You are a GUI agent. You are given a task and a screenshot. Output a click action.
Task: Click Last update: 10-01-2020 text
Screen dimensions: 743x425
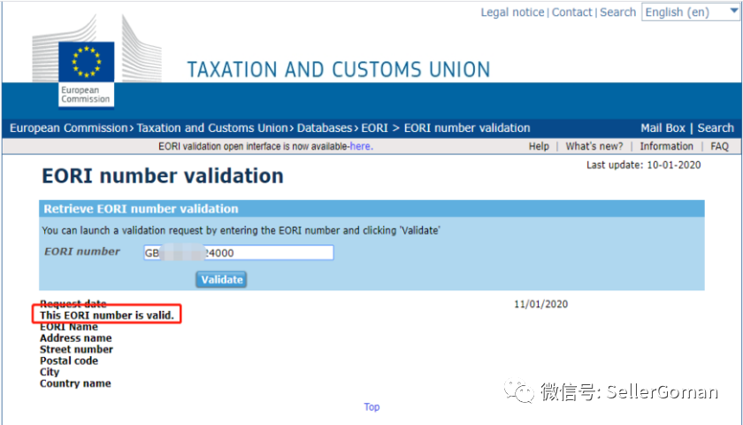[x=644, y=165]
